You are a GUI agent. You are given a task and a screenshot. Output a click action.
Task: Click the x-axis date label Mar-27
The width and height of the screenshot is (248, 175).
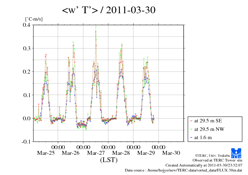click(x=96, y=153)
